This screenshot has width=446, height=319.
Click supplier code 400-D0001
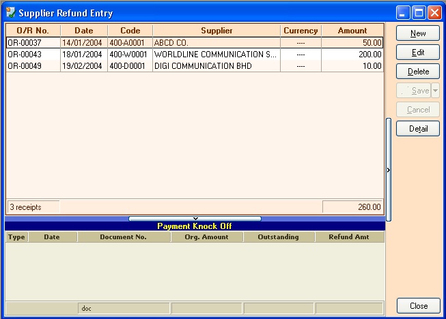(130, 66)
